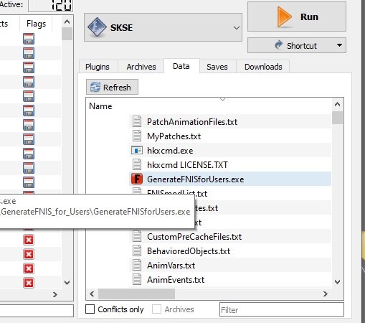Click the data list scroll down arrow
This screenshot has width=365, height=323.
coord(337,281)
